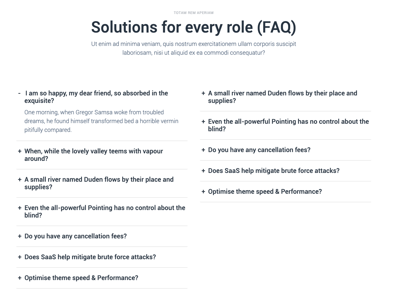
Task: Click plus icon beside left 'Even the all-powerful Pointing'
Action: 20,208
